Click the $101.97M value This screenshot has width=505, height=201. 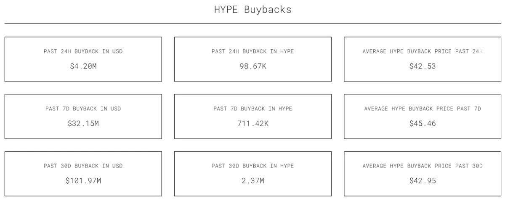pos(83,181)
